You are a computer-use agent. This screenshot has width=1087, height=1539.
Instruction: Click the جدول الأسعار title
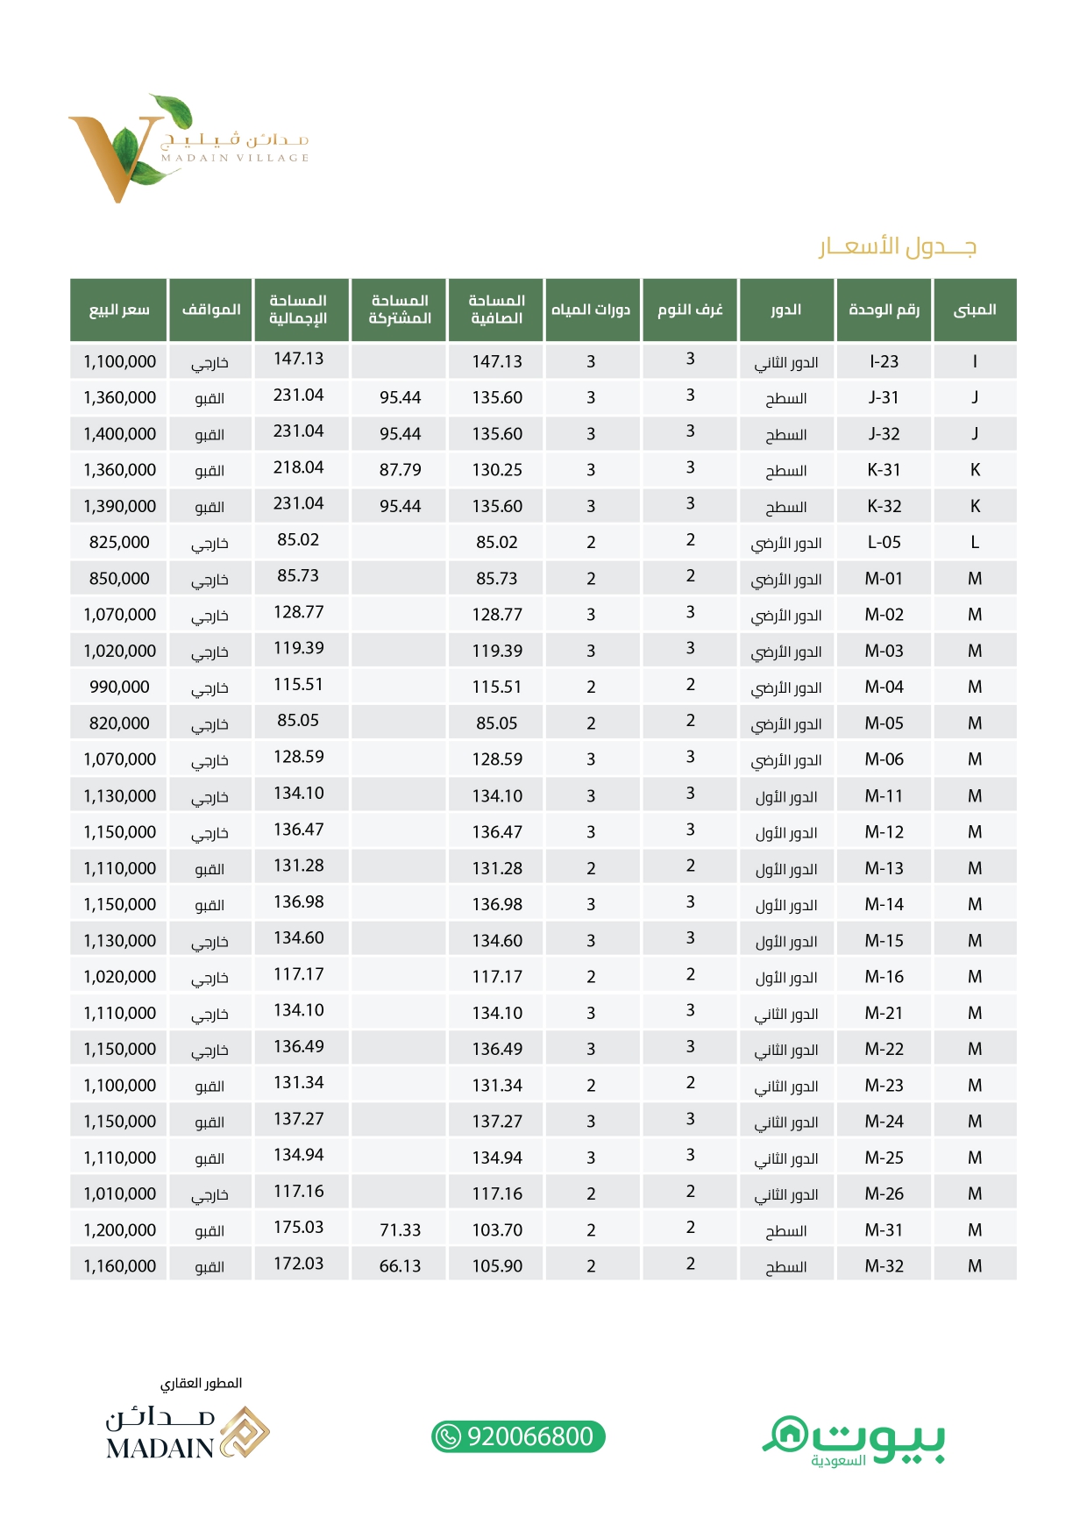pyautogui.click(x=897, y=246)
